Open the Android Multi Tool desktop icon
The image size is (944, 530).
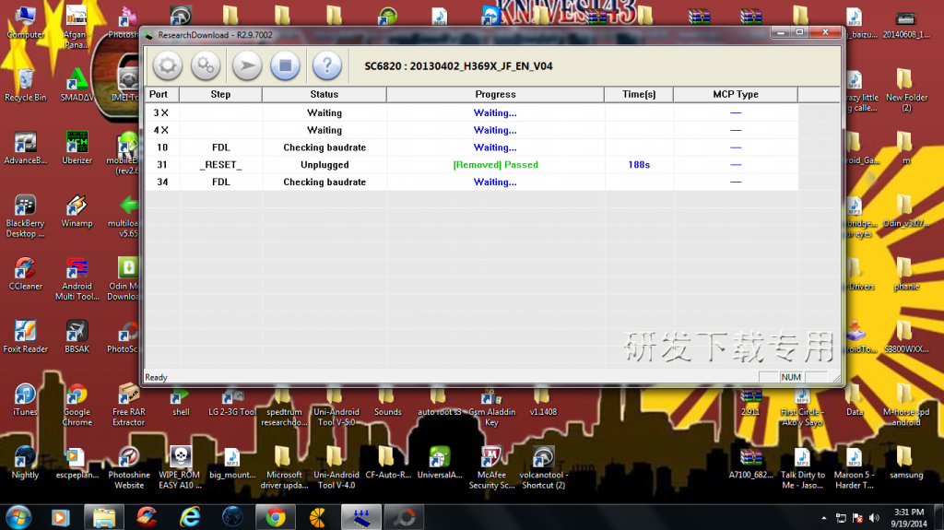pos(77,279)
